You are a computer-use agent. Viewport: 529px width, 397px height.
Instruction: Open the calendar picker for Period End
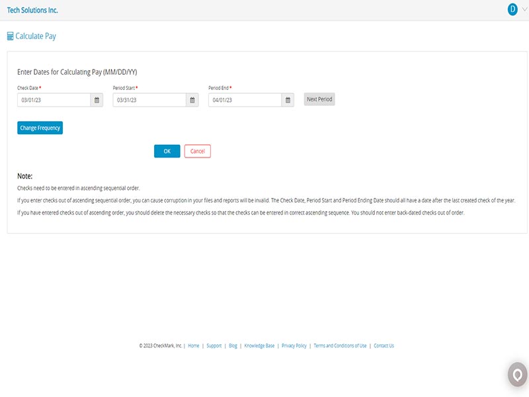point(288,99)
